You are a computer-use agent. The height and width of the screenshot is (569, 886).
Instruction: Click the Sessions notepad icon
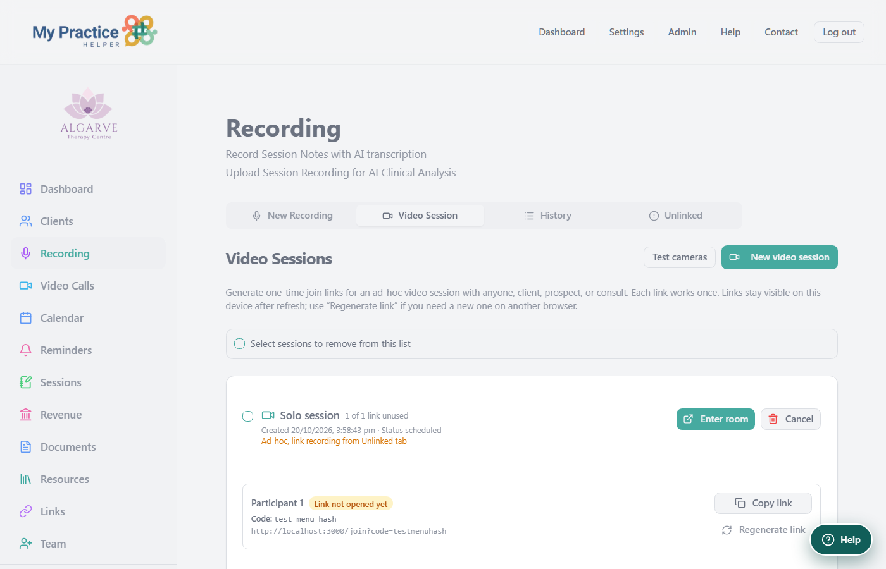click(25, 382)
